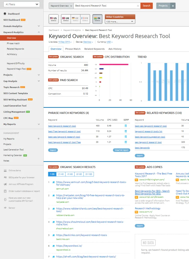
Task: Open the Other Countries 130 more dropdown
Action: pyautogui.click(x=120, y=22)
